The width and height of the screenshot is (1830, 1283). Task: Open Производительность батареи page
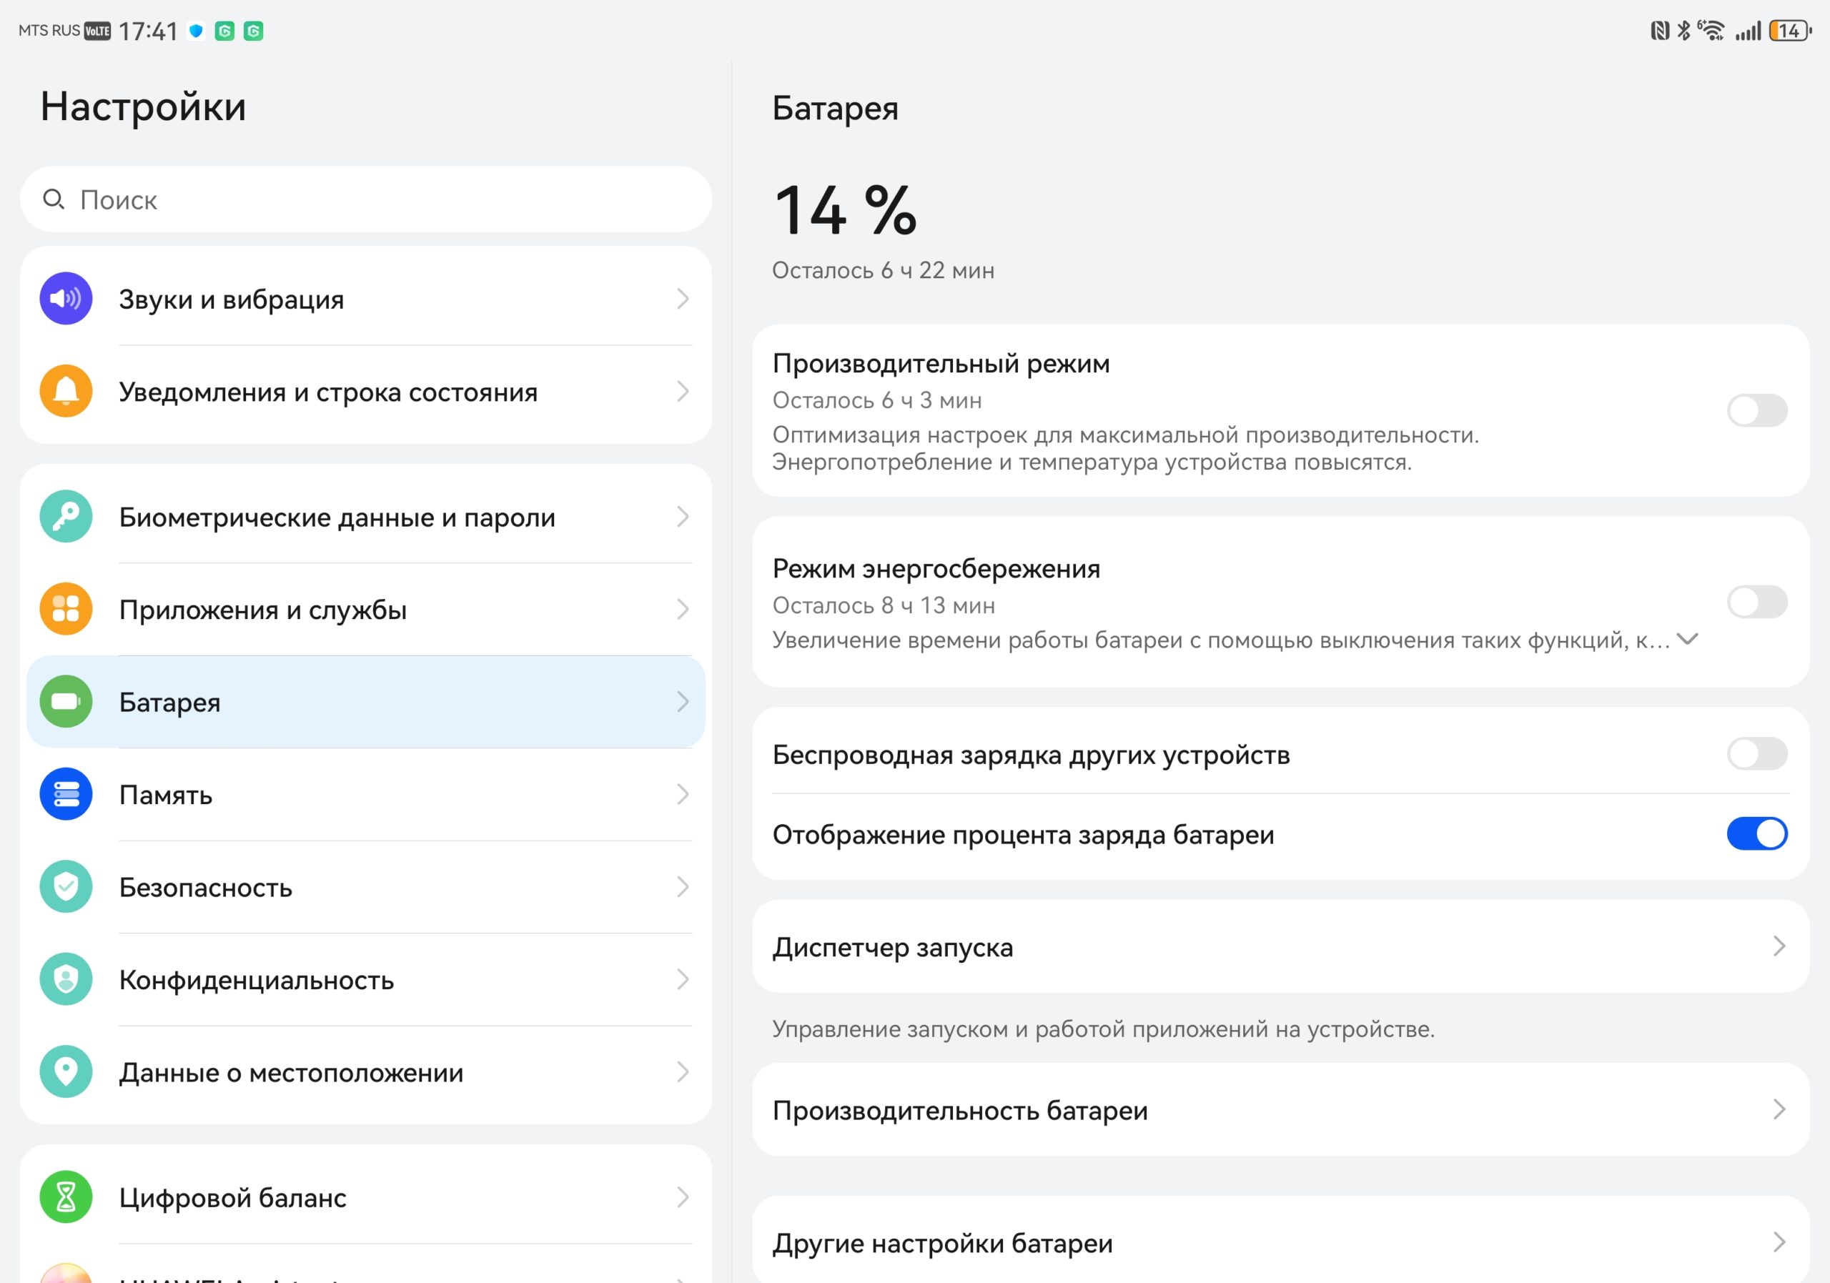(1280, 1109)
